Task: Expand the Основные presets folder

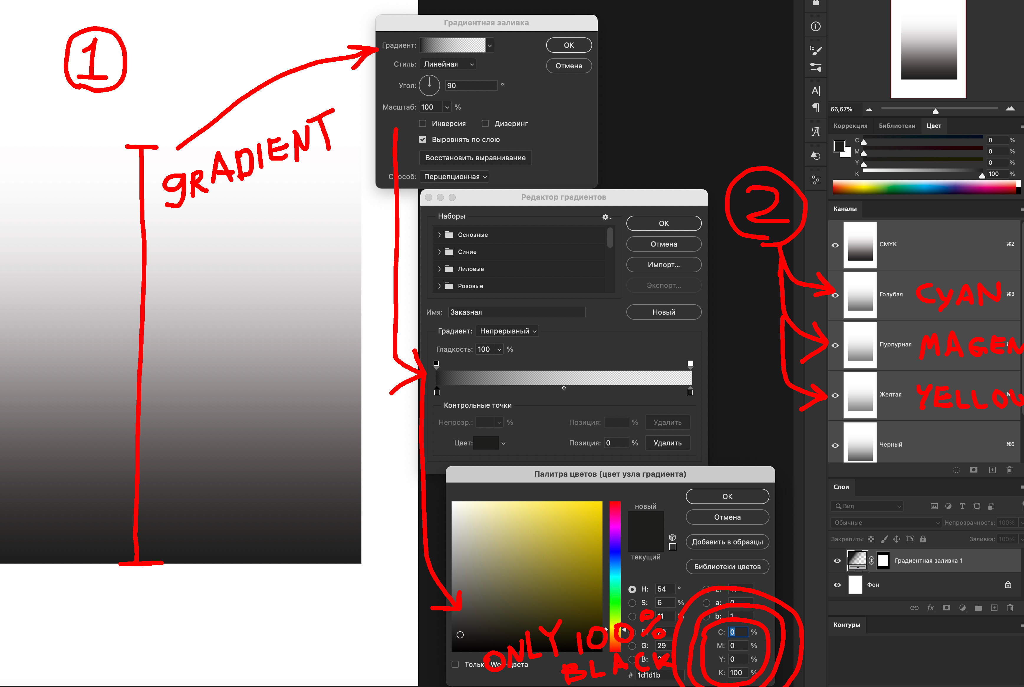Action: pyautogui.click(x=439, y=235)
